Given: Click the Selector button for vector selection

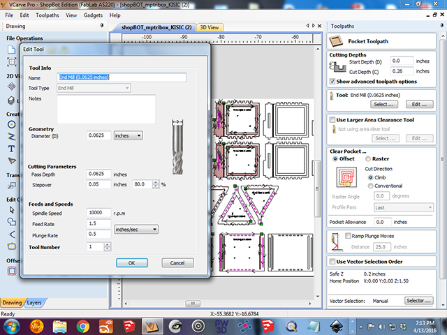Looking at the screenshot, I should (x=419, y=301).
